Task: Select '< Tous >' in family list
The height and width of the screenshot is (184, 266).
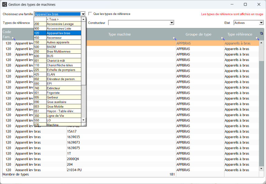Action: 57,19
